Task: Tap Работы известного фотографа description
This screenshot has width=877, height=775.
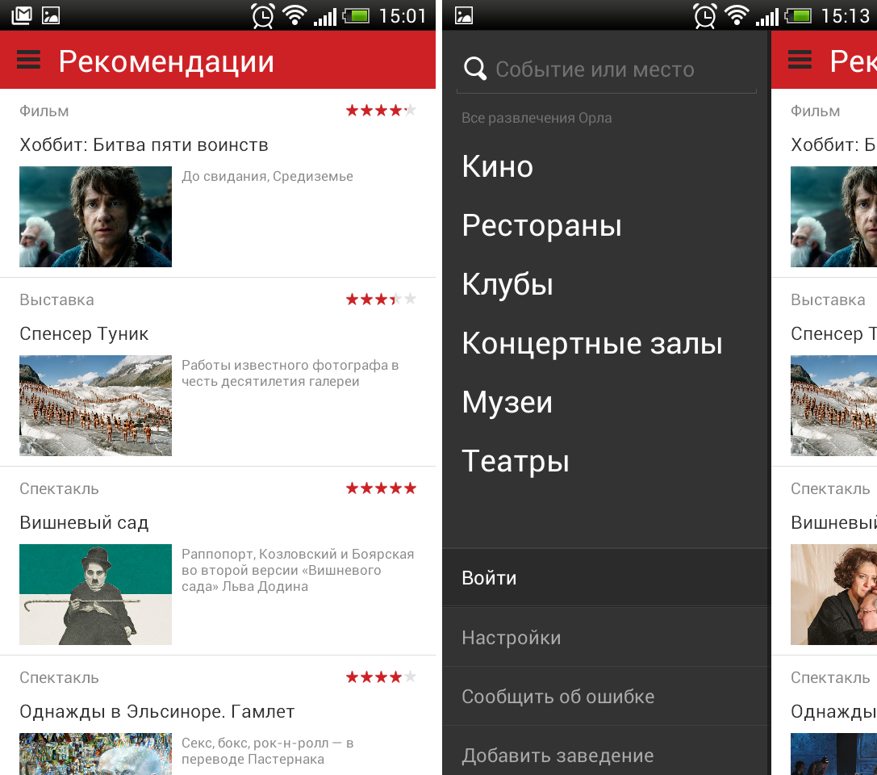Action: [x=290, y=373]
